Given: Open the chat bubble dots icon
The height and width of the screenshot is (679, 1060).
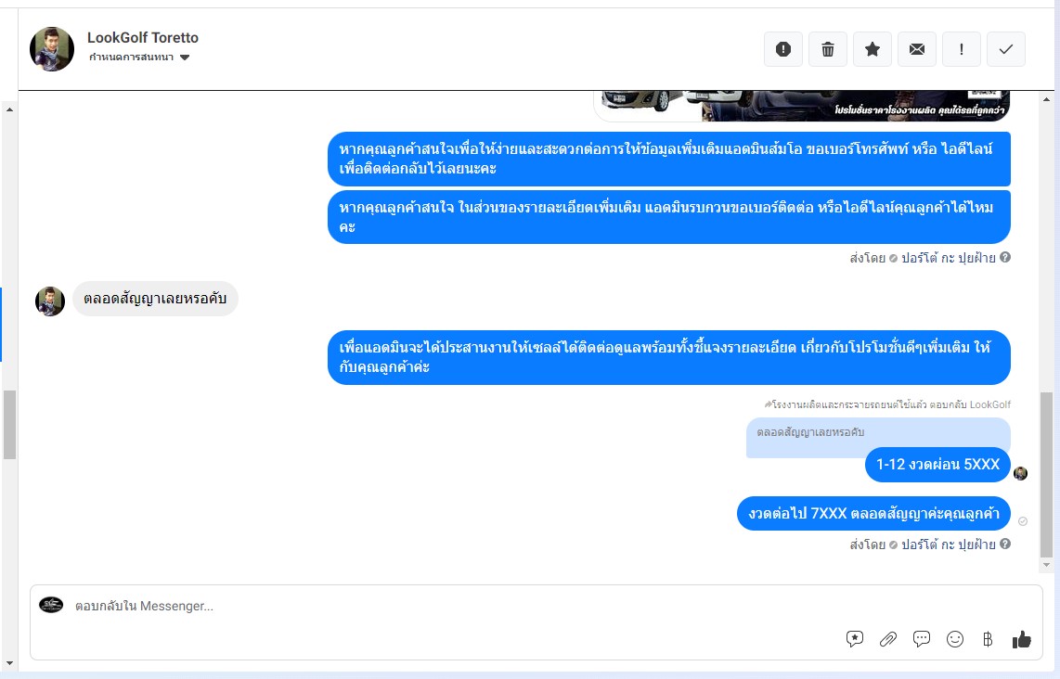Looking at the screenshot, I should [922, 638].
